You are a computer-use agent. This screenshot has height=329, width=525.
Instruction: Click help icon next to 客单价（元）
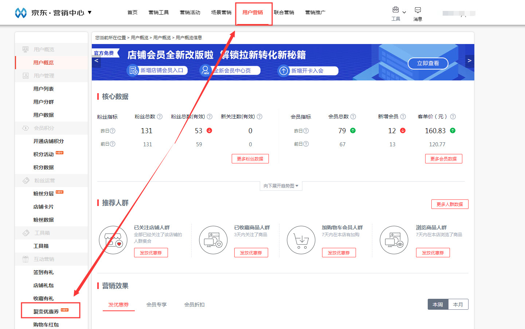point(453,116)
